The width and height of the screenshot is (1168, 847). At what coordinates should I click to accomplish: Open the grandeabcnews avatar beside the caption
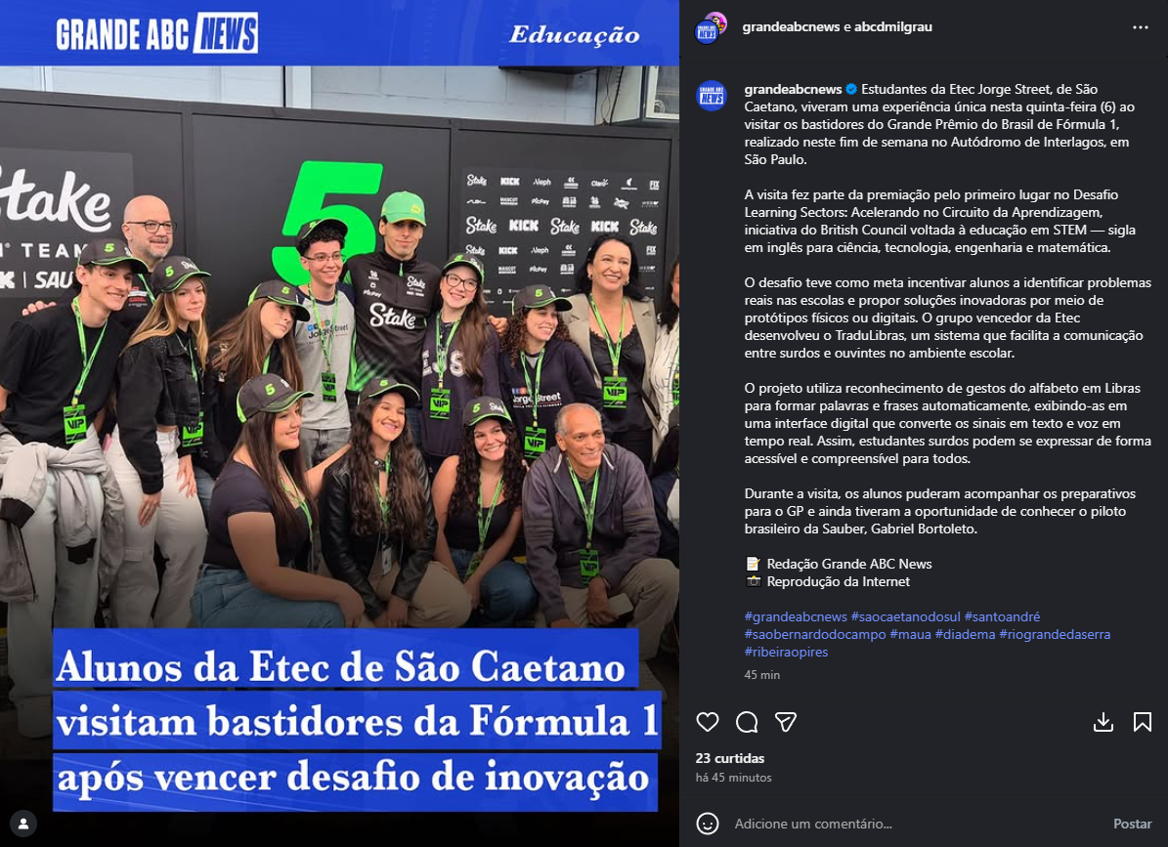(x=712, y=96)
